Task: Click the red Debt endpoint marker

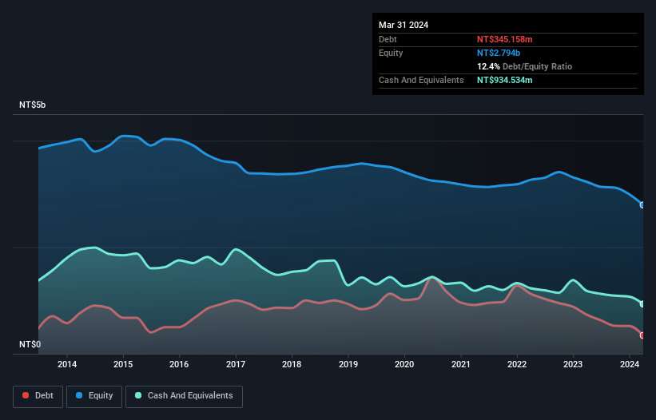Action: click(x=642, y=335)
